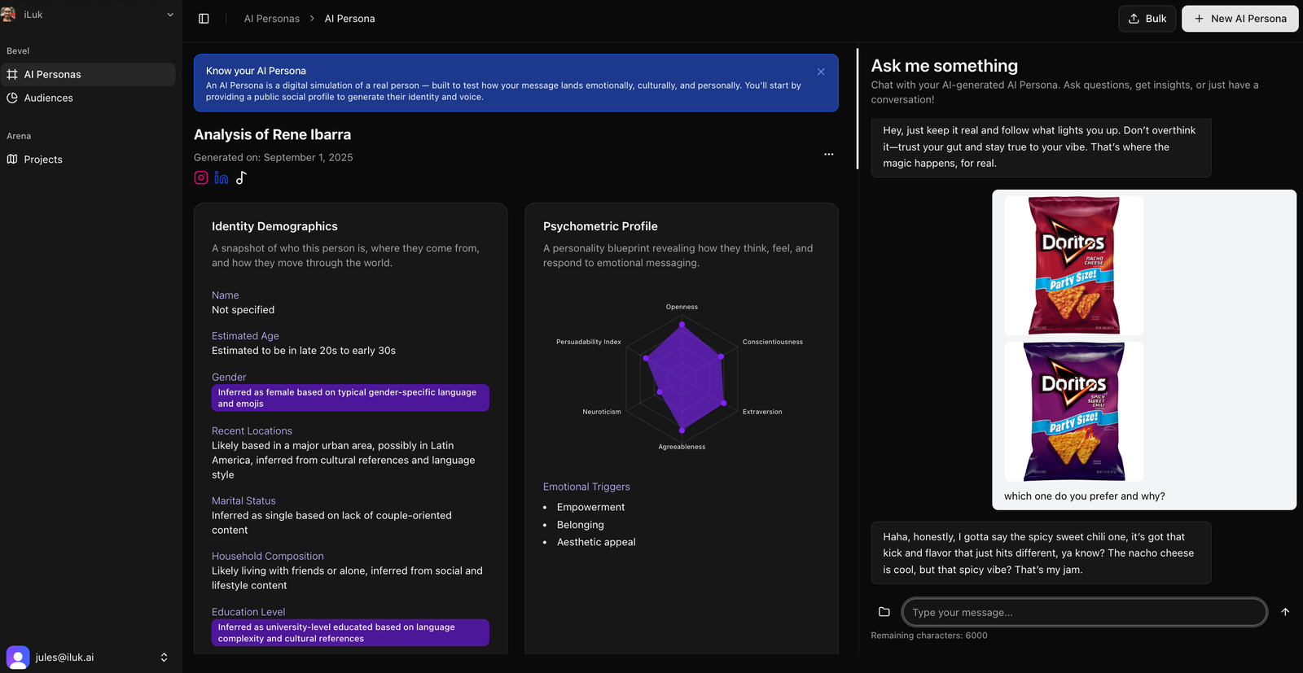
Task: Open the Nacho Cheese Doritos image
Action: tap(1073, 265)
